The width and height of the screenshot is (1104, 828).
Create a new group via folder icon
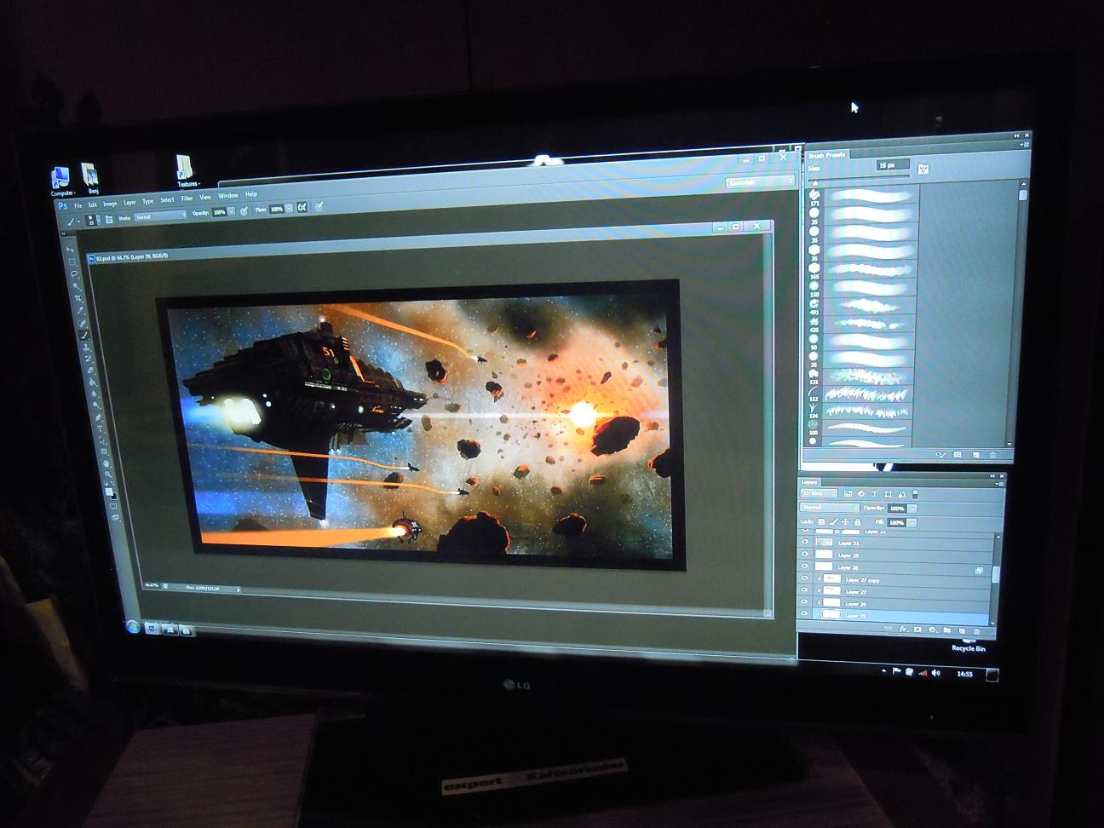946,630
